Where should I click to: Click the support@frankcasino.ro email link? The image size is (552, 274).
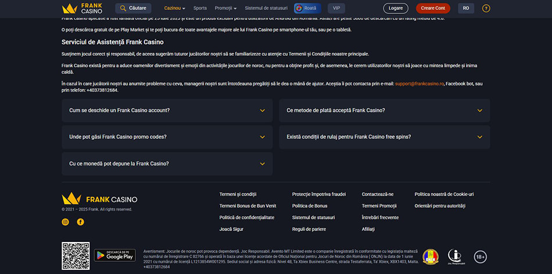tap(420, 84)
